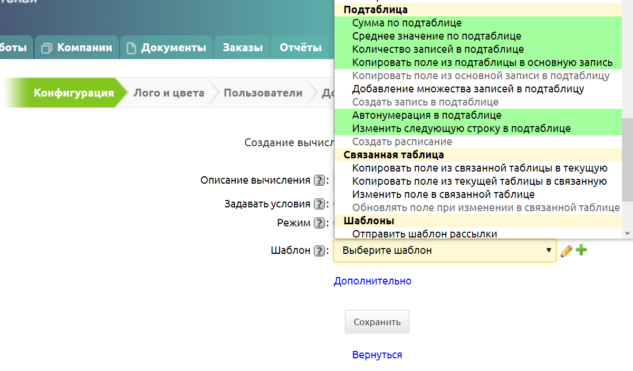Image resolution: width=633 pixels, height=371 pixels.
Task: Click the Документы tab page icon
Action: coord(131,48)
